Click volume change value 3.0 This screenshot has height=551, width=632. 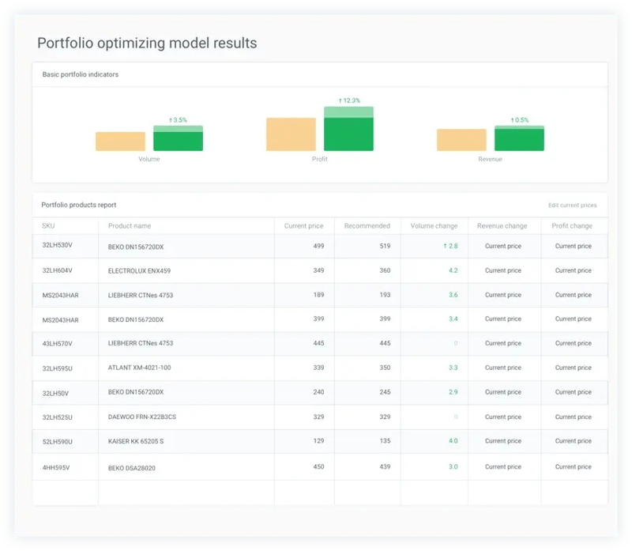coord(453,467)
